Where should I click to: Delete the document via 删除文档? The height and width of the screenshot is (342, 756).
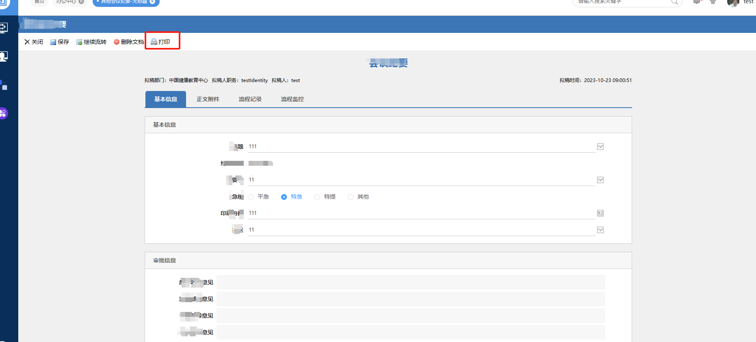129,42
